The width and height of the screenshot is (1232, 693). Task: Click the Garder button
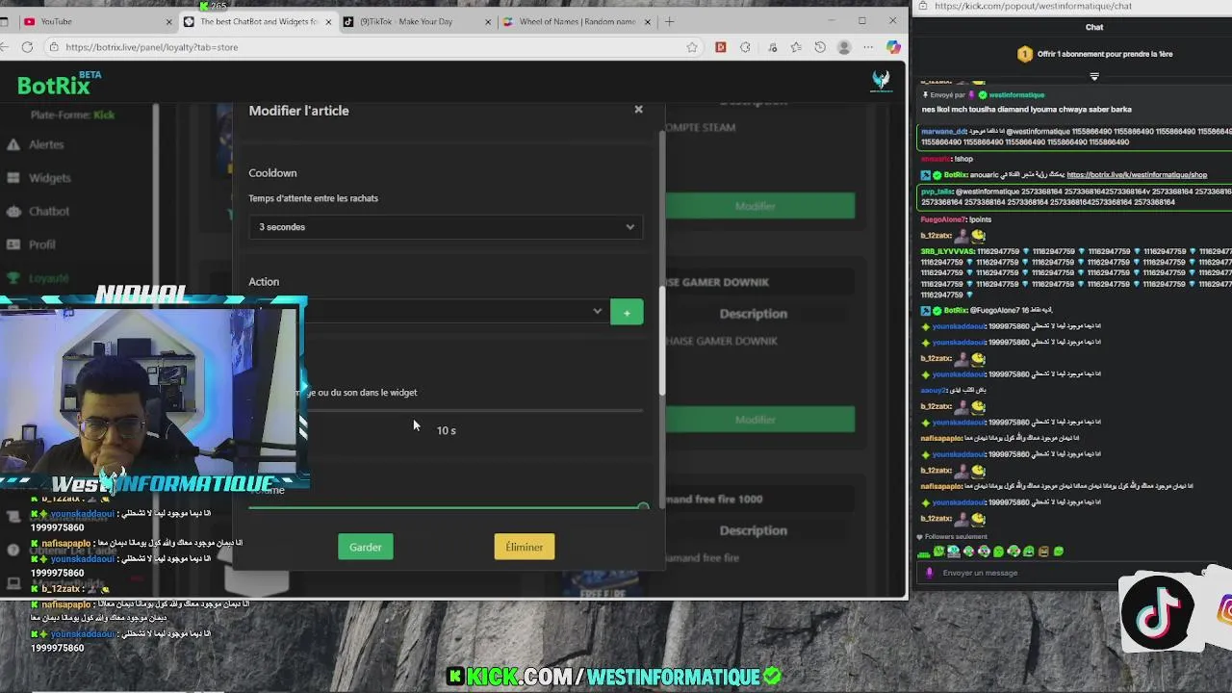(365, 547)
